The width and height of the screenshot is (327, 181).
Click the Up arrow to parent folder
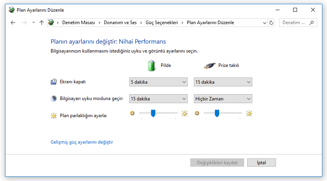pos(42,23)
